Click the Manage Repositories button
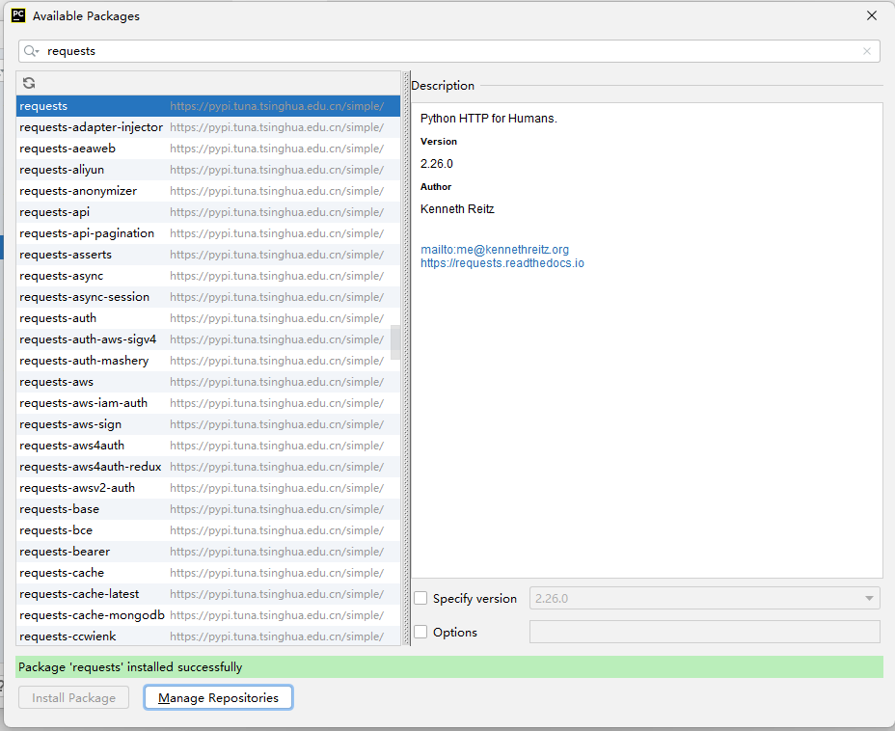This screenshot has height=731, width=895. click(x=217, y=696)
